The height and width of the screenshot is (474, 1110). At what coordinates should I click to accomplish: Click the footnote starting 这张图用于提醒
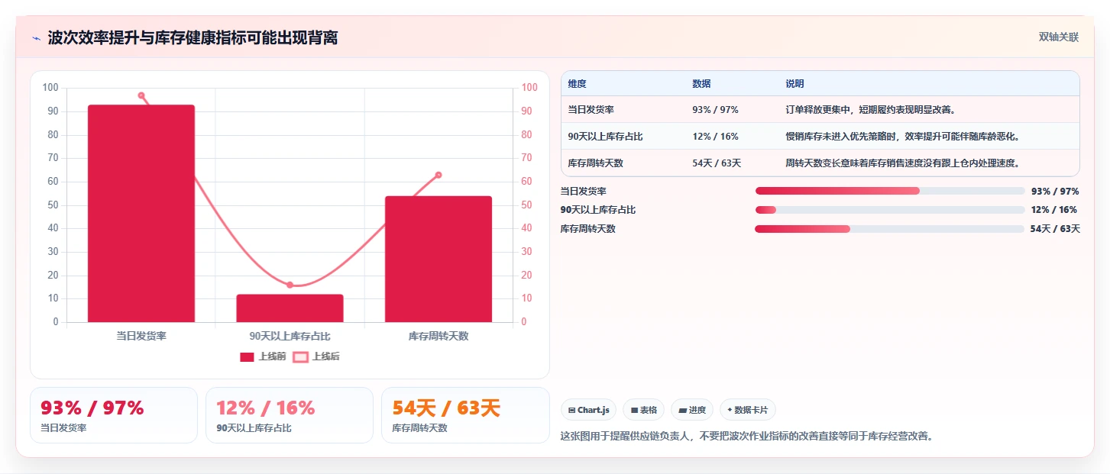pos(746,437)
